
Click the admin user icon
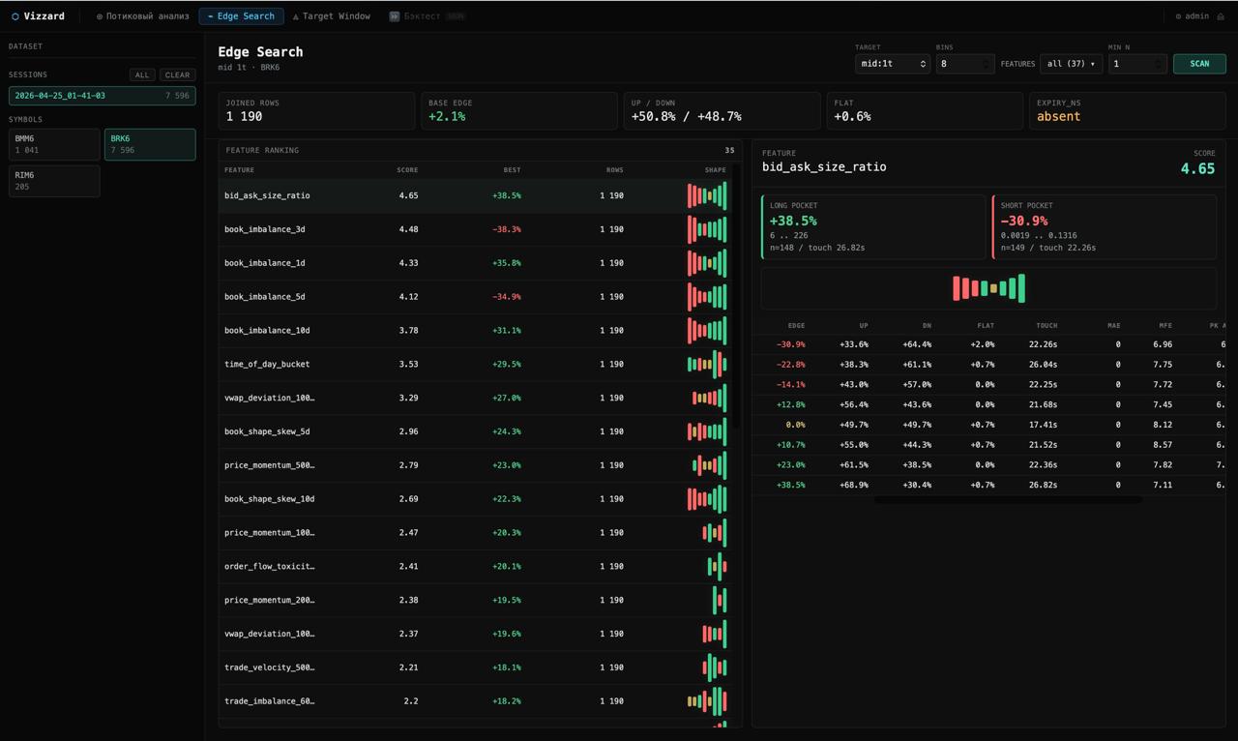point(1178,16)
